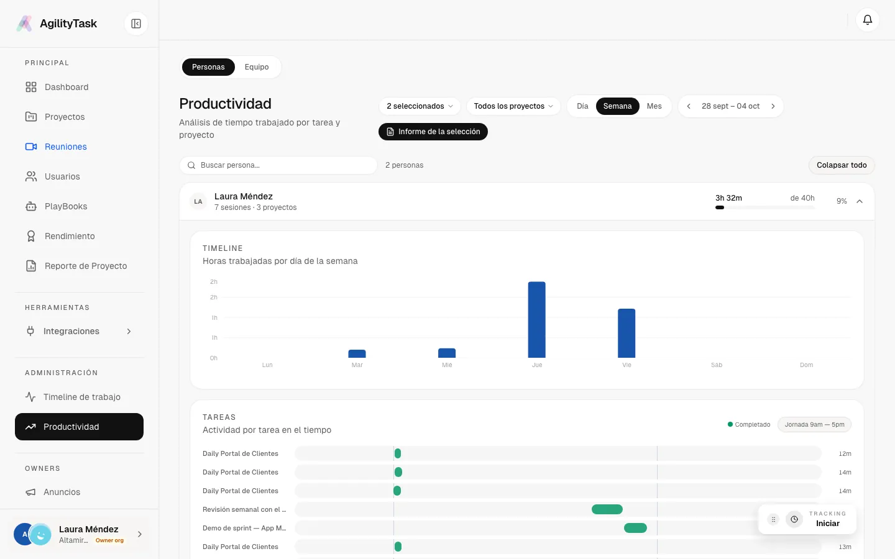
Task: Open account menu chevron in sidebar footer
Action: pyautogui.click(x=140, y=534)
